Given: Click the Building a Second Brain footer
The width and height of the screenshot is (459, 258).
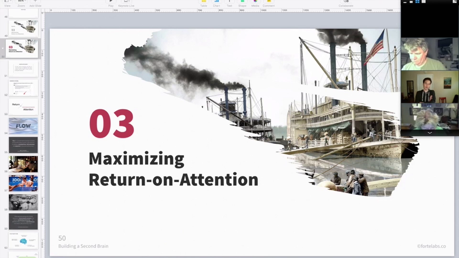Looking at the screenshot, I should click(83, 246).
